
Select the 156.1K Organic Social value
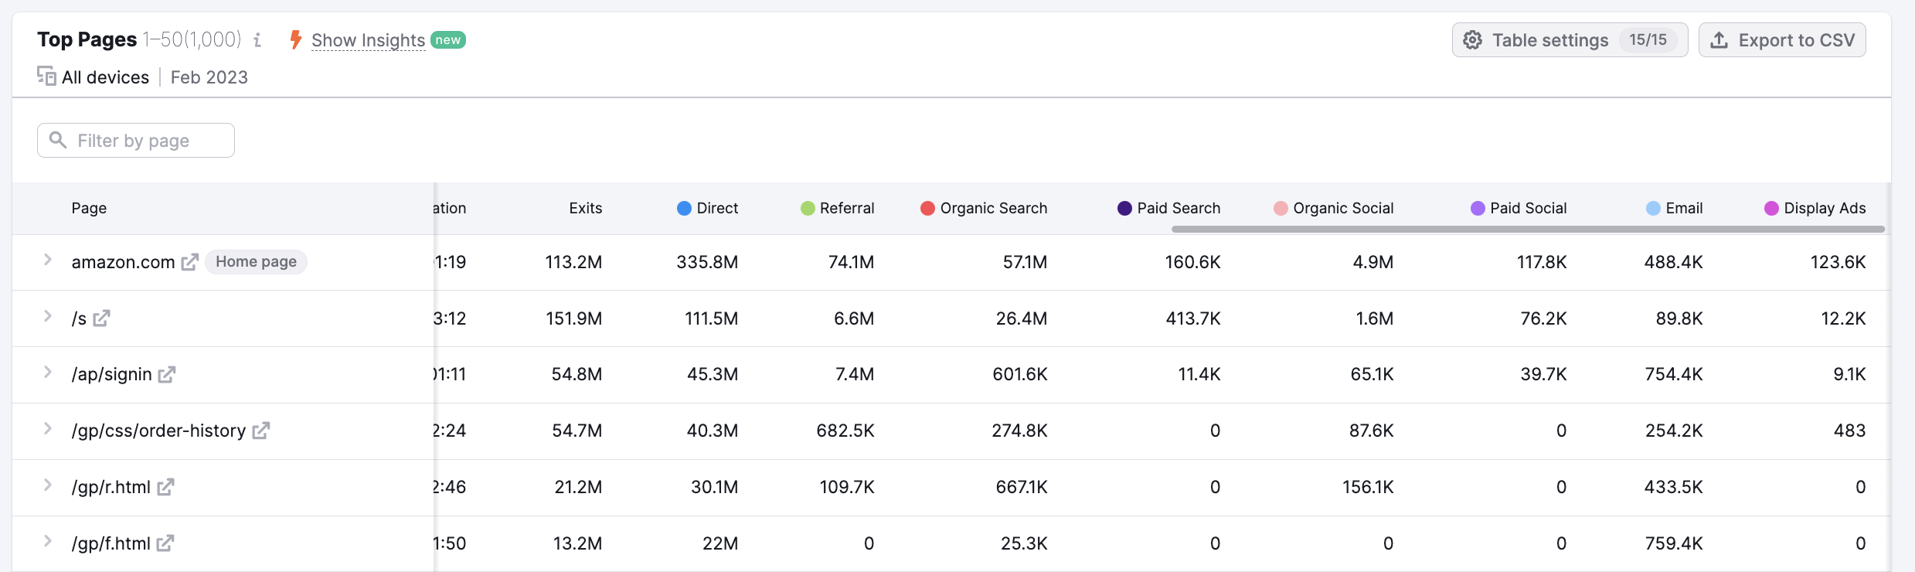pos(1367,487)
